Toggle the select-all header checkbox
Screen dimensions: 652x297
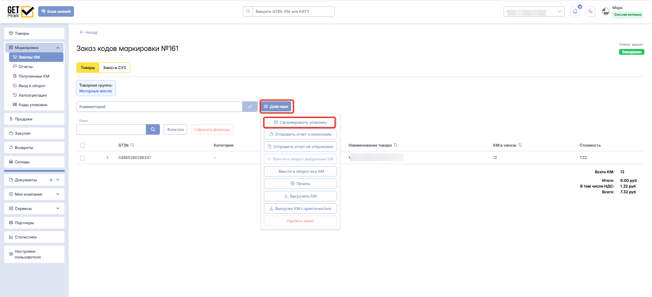click(83, 145)
